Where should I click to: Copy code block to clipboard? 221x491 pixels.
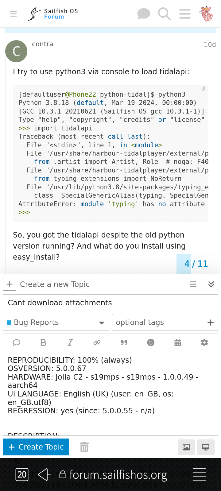203,89
